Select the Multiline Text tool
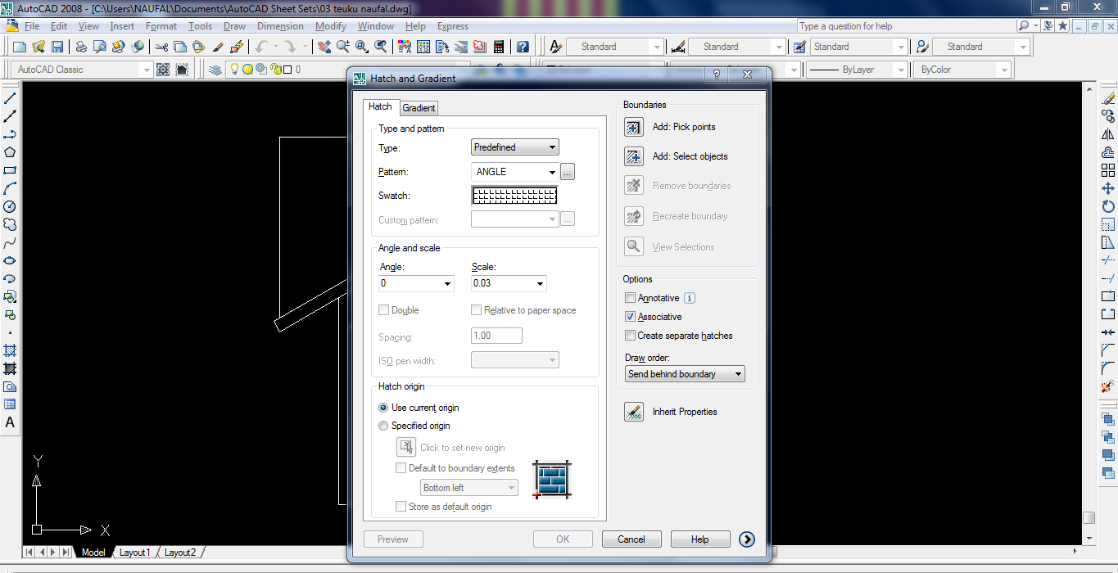1118x573 pixels. (x=10, y=422)
